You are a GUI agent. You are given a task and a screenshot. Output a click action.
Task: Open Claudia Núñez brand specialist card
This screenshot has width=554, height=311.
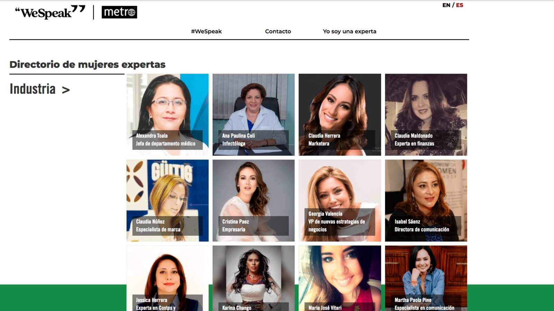pyautogui.click(x=168, y=201)
